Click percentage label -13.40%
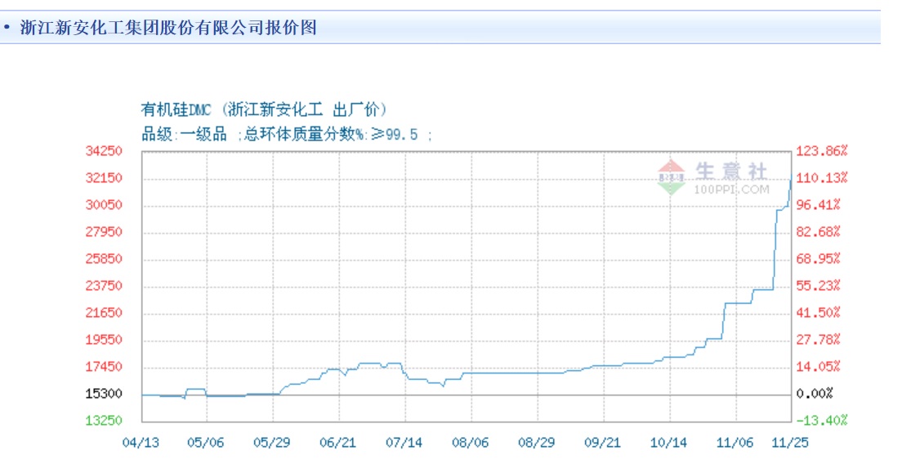Screen dimensions: 902x473 coord(821,421)
